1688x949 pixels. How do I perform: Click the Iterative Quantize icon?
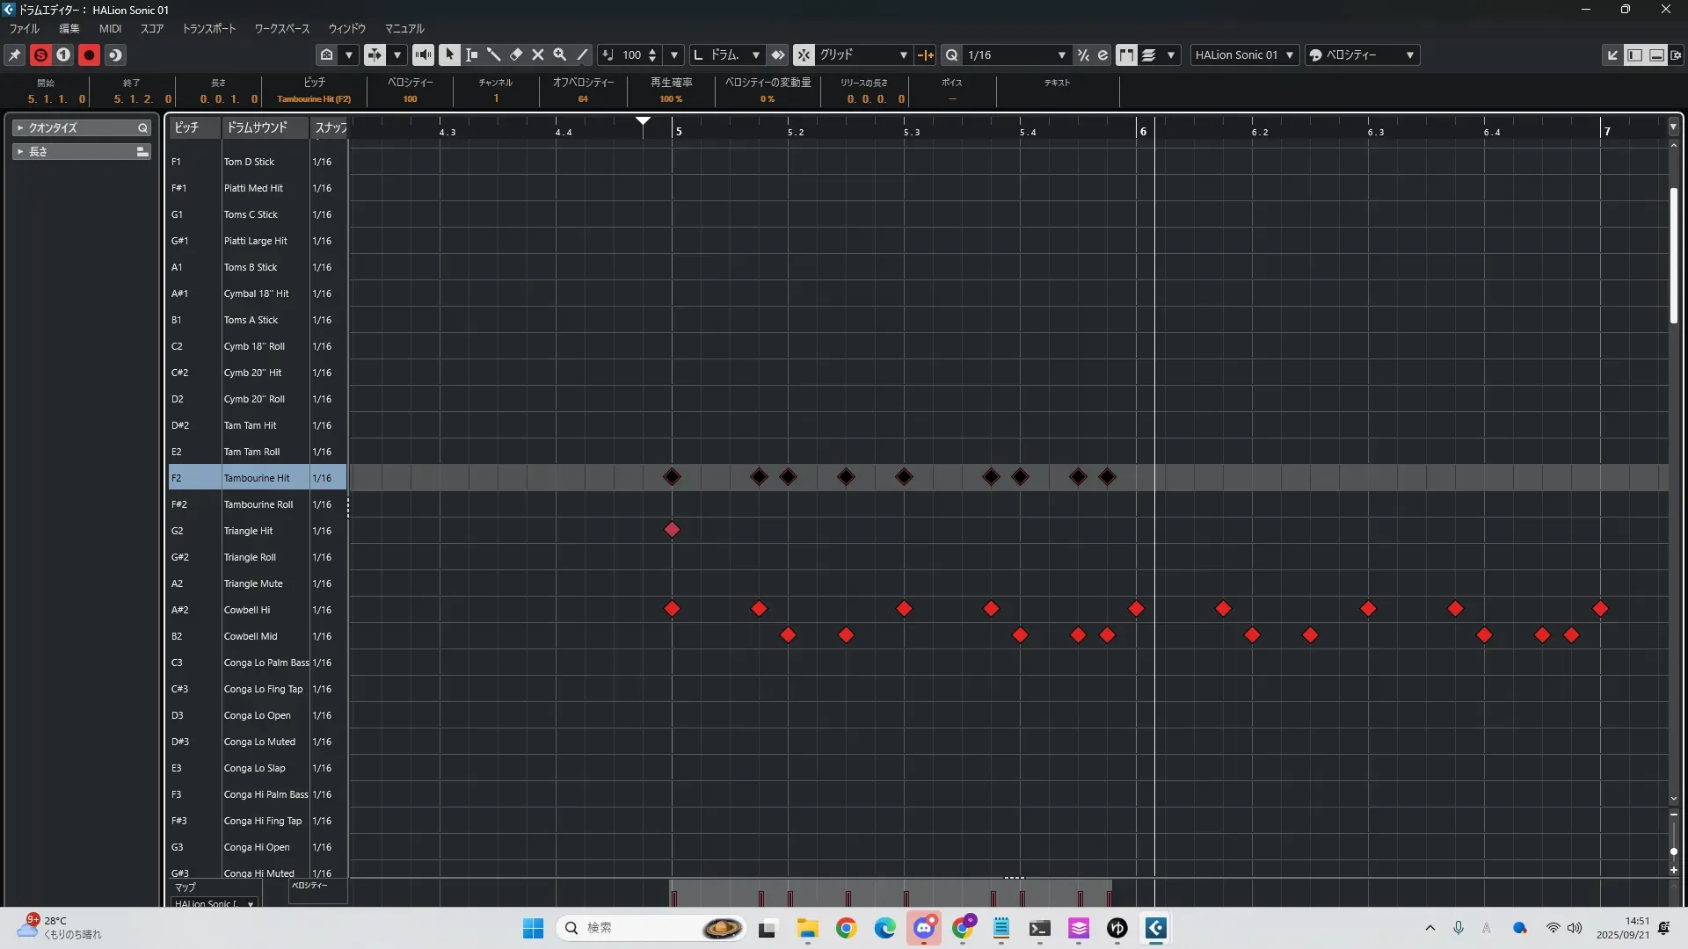tap(1083, 55)
